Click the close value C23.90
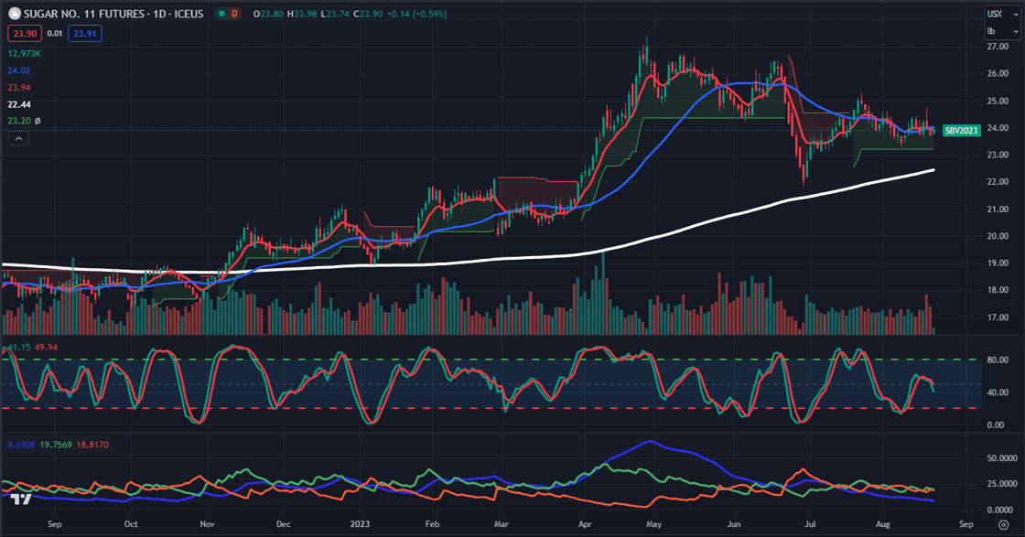Image resolution: width=1025 pixels, height=537 pixels. coord(368,14)
